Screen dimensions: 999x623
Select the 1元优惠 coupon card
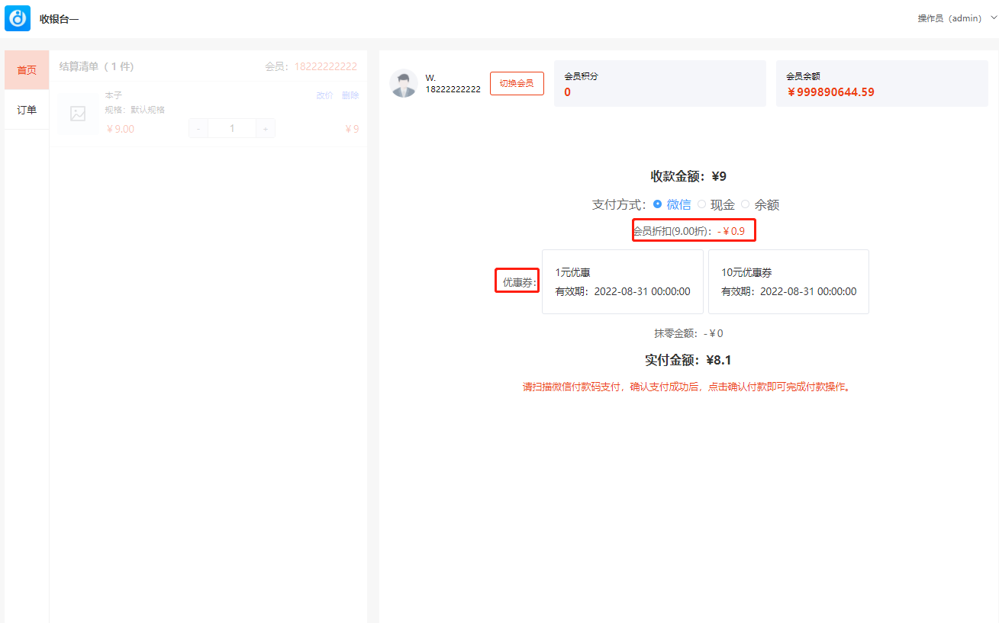[x=622, y=281]
